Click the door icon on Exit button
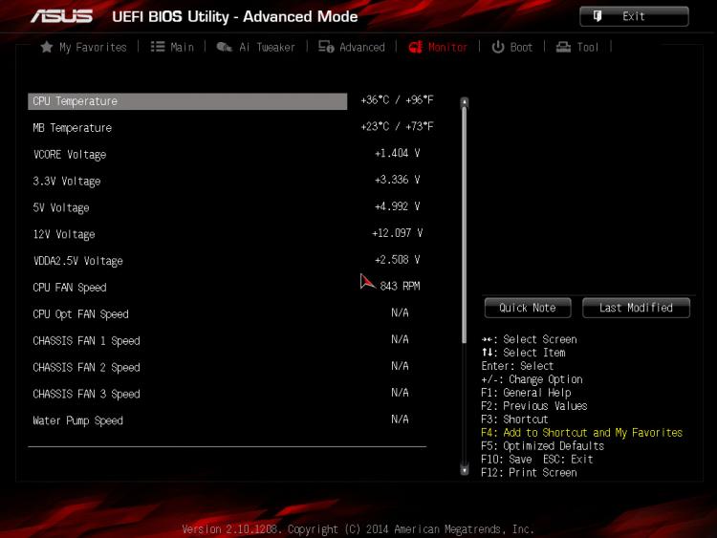This screenshot has width=717, height=538. point(597,16)
